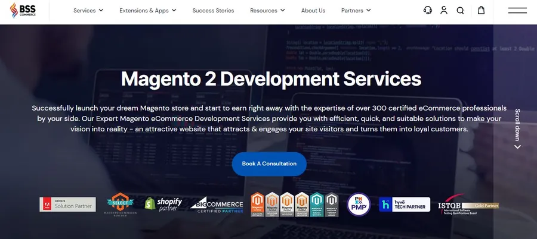Click the ISTQB Gold Partner logo
Screen dimensions: 537x239
468,205
